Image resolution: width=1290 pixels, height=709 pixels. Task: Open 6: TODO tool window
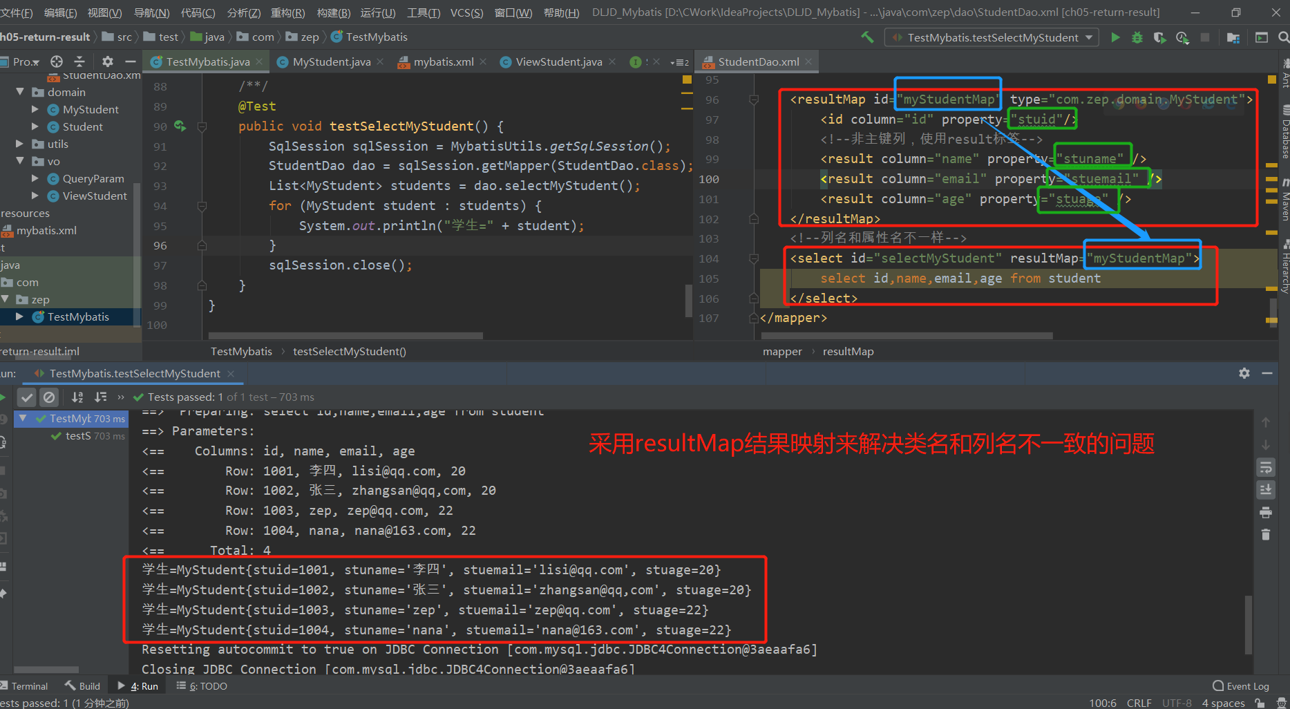coord(202,686)
